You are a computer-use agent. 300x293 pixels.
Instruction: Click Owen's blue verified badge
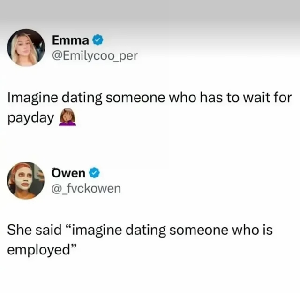(x=95, y=173)
